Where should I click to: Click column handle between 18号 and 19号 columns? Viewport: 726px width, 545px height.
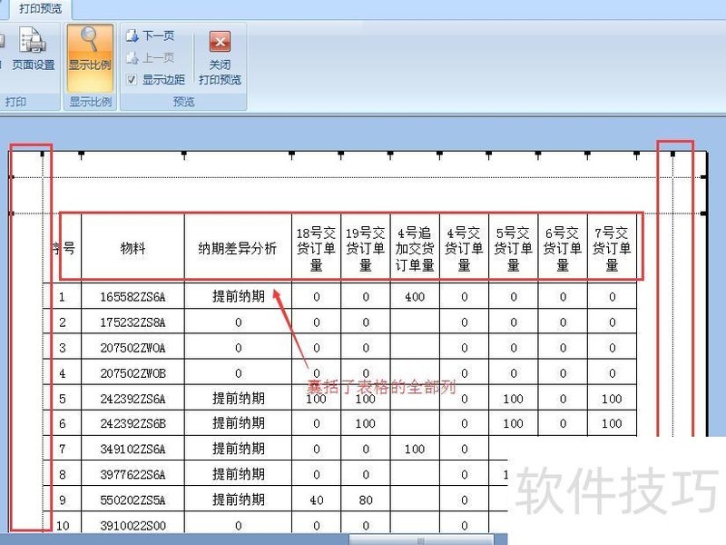point(341,154)
